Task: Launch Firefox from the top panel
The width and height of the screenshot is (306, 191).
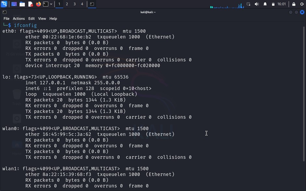Action: pyautogui.click(x=38, y=4)
